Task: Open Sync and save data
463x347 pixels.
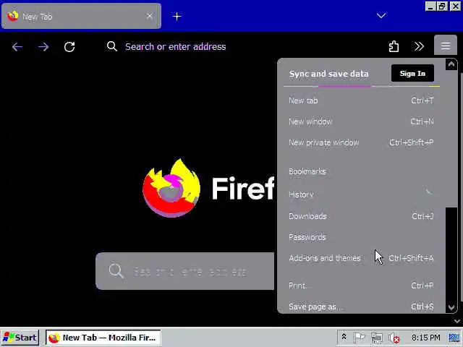Action: coord(328,74)
